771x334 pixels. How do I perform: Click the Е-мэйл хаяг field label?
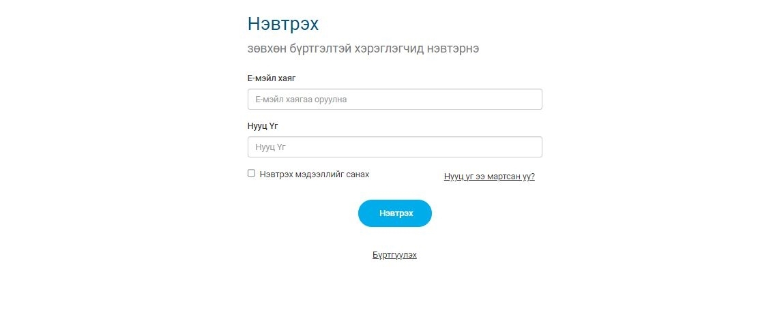click(x=272, y=78)
